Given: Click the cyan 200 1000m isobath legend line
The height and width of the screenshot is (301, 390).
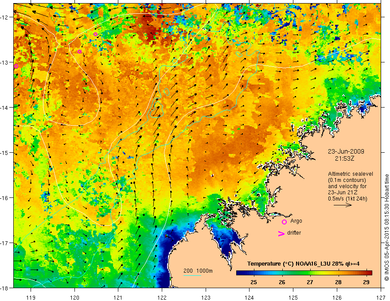Looking at the screenshot, I should [x=192, y=275].
